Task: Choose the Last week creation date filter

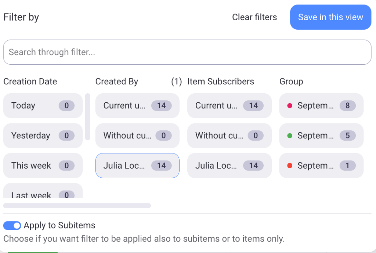Action: (x=43, y=193)
